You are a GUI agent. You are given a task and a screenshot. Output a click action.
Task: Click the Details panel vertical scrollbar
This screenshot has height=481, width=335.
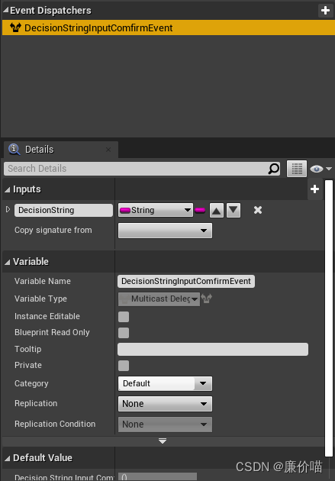pos(329,318)
